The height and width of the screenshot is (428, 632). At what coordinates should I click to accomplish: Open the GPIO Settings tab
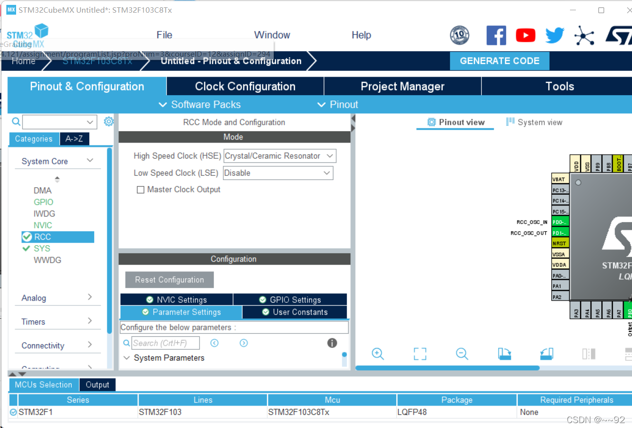290,300
